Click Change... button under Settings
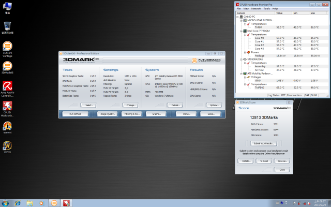Viewport: 331px width, 207px height. click(x=130, y=105)
